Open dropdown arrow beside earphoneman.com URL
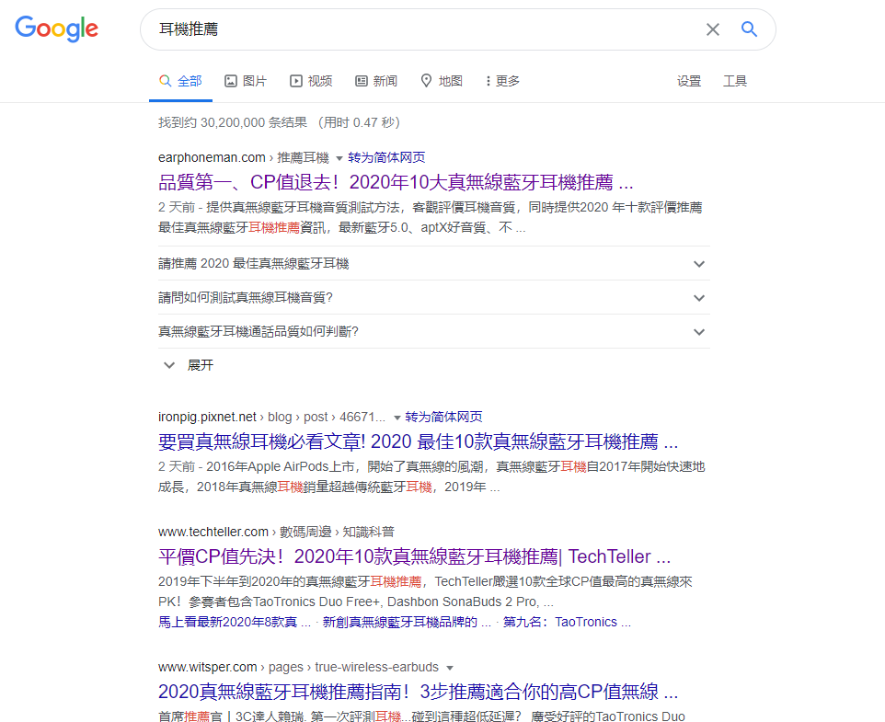Screen dimensions: 885x722 point(339,158)
